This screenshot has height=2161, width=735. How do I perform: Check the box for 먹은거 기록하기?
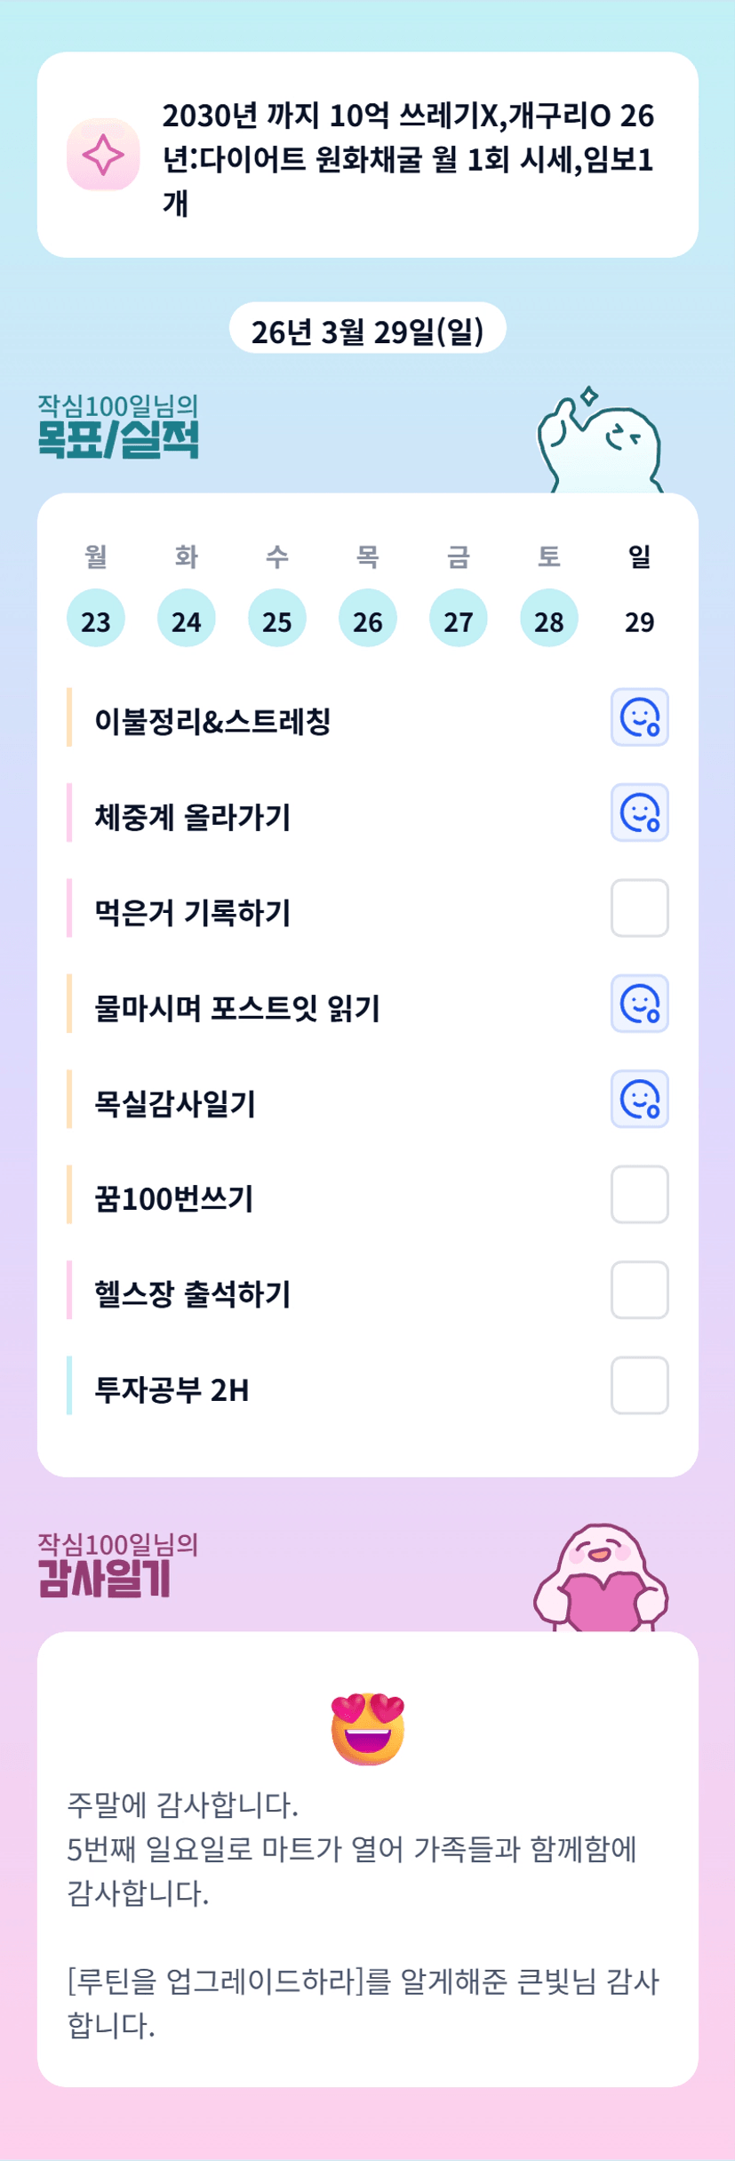coord(639,908)
